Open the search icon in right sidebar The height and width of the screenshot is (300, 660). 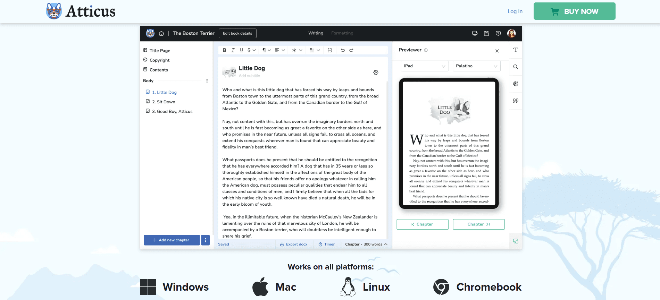pyautogui.click(x=516, y=67)
